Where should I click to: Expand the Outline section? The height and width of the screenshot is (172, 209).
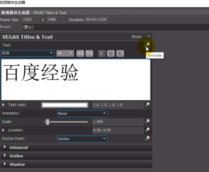coord(5,155)
